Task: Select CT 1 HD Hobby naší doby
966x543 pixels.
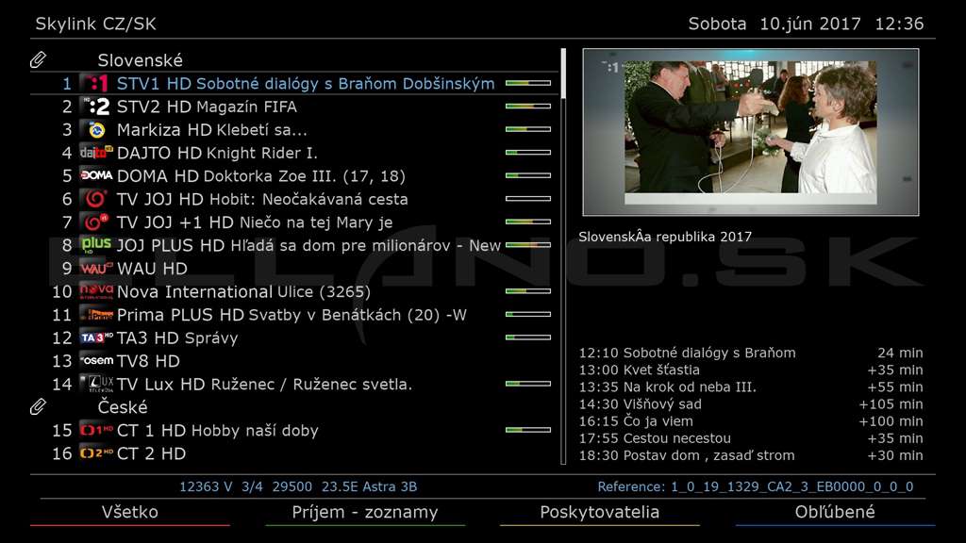Action: (218, 430)
